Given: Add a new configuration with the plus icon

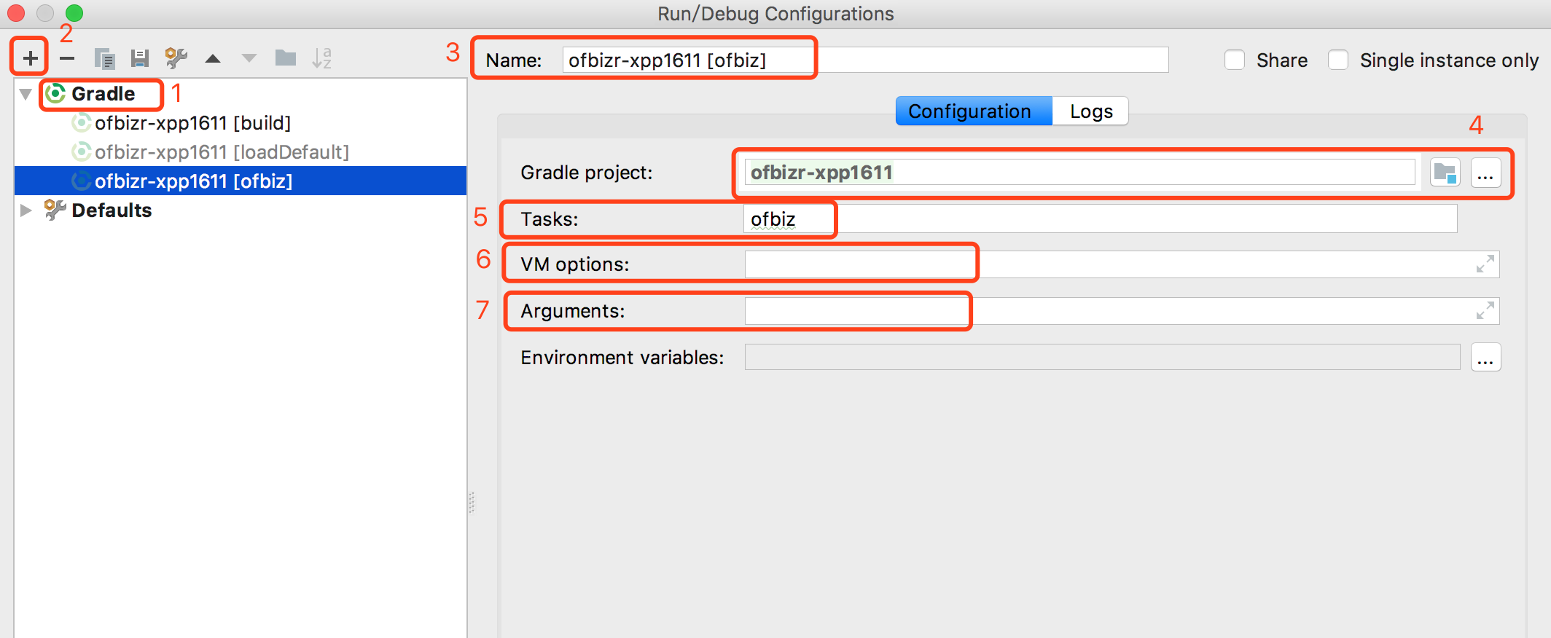Looking at the screenshot, I should coord(30,58).
